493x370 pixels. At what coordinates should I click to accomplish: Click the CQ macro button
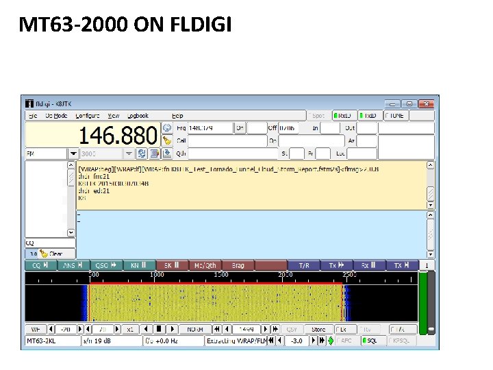tap(40, 265)
